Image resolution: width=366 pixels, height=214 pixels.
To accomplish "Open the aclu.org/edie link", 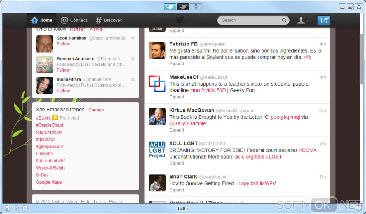I will 249,157.
